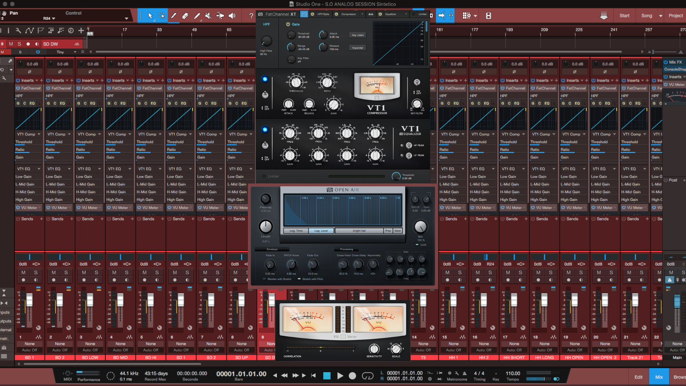Expand VT1 Comp dropdown on channel 1
Viewport: 686px width, 386px height.
point(39,134)
